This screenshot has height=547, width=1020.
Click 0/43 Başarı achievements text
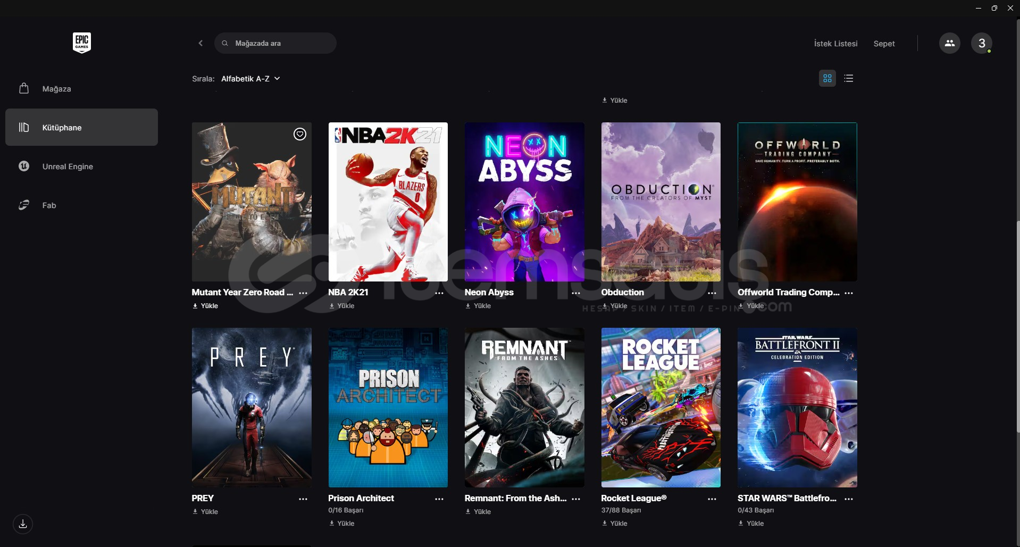[756, 510]
